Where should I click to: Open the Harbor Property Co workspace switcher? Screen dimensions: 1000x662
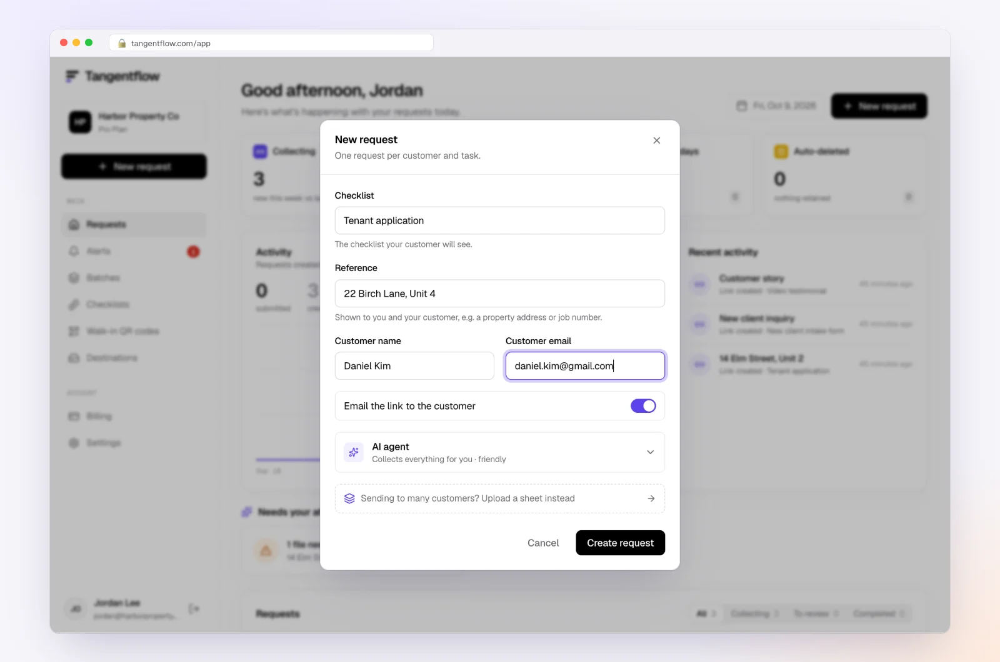tap(134, 122)
